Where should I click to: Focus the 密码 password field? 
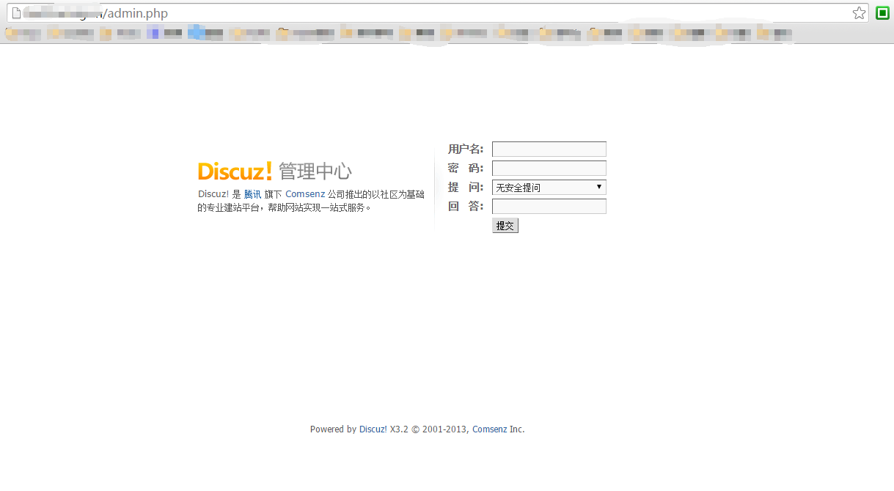[x=549, y=169]
